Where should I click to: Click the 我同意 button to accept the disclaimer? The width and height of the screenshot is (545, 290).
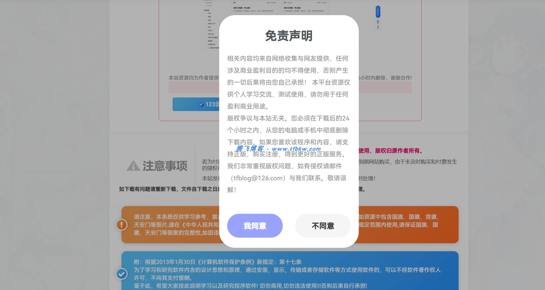click(255, 226)
